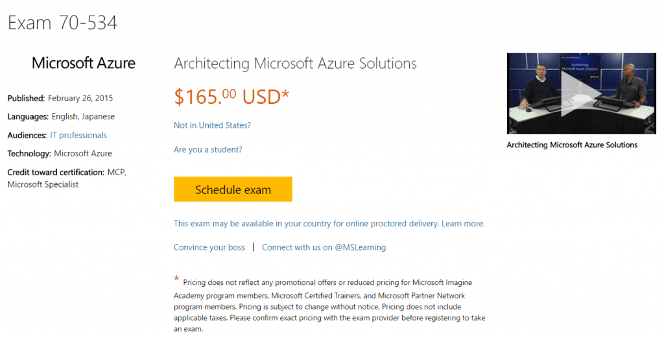The width and height of the screenshot is (664, 338).
Task: Click the video caption under the thumbnail
Action: [x=572, y=145]
